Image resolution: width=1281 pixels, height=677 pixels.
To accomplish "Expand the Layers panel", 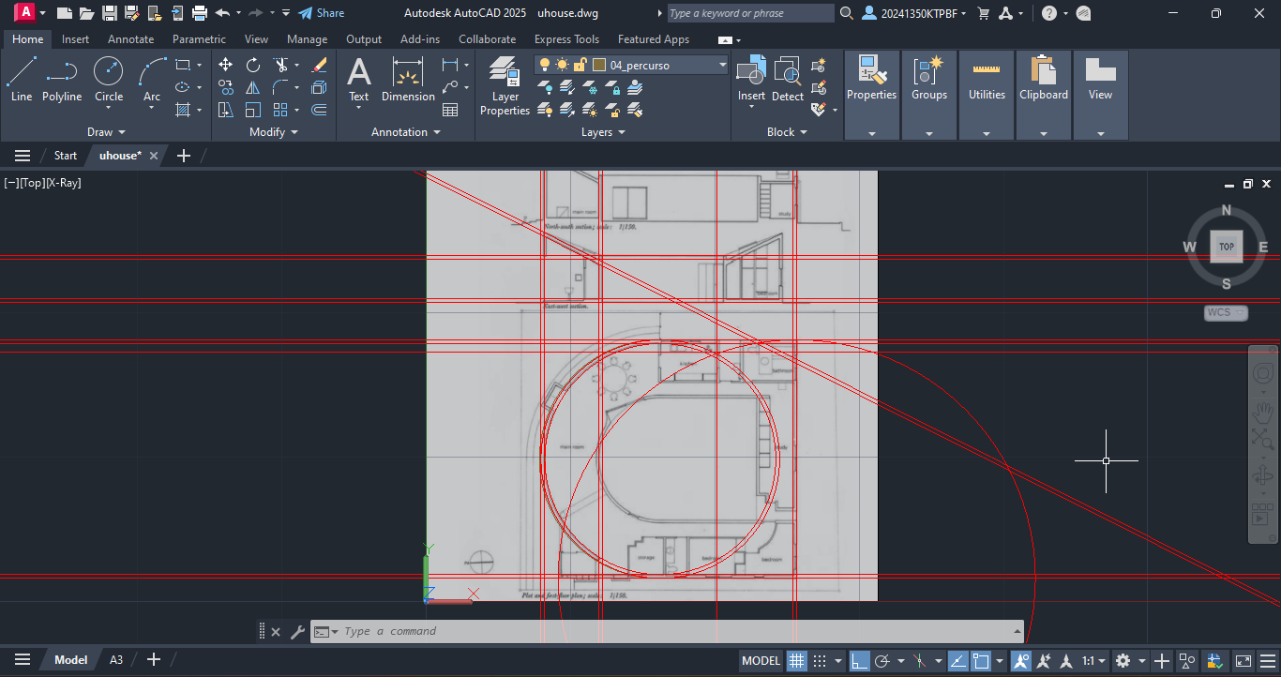I will [603, 132].
